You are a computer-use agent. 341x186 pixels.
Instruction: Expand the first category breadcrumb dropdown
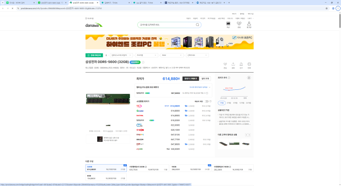(120, 55)
